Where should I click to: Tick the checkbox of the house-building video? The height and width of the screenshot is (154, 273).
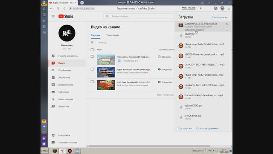point(92,69)
